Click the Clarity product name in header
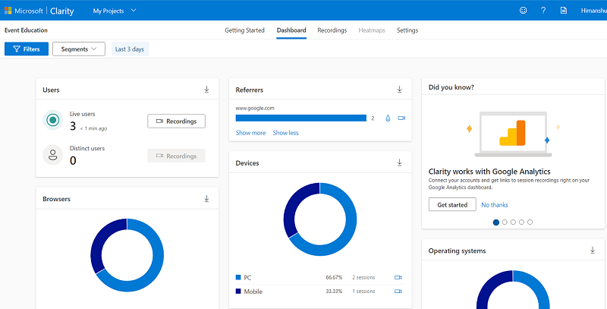The image size is (607, 309). tap(62, 11)
